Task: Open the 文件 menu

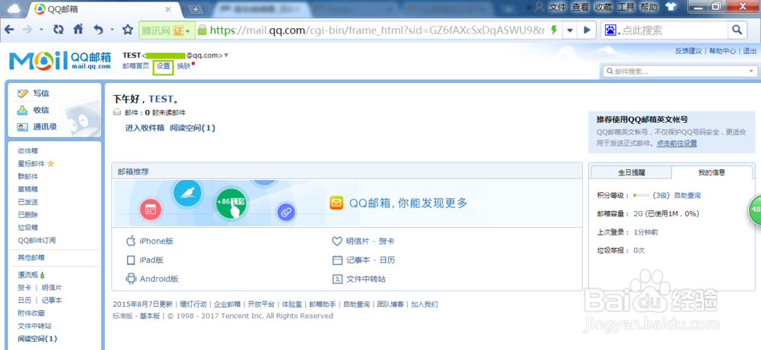Action: click(558, 7)
